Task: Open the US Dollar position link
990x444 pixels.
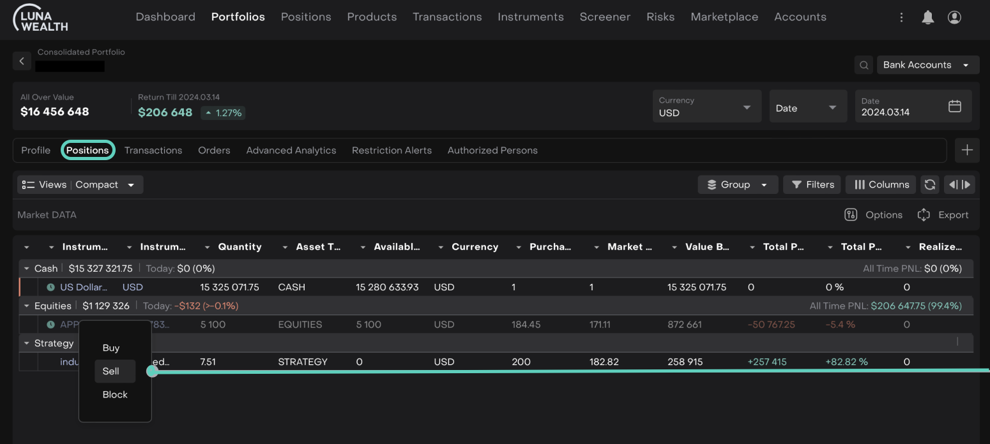Action: [84, 288]
